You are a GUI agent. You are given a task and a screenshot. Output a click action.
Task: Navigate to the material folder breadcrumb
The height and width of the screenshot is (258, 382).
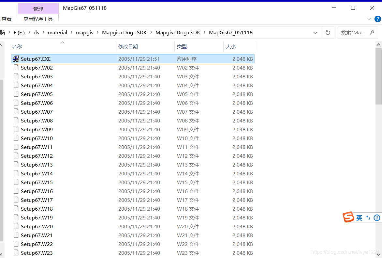(57, 32)
